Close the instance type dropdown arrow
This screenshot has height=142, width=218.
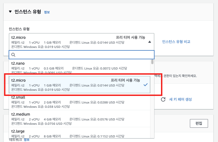(x=150, y=42)
